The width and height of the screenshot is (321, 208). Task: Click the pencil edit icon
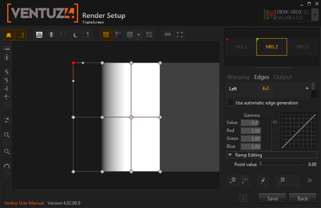pyautogui.click(x=263, y=180)
